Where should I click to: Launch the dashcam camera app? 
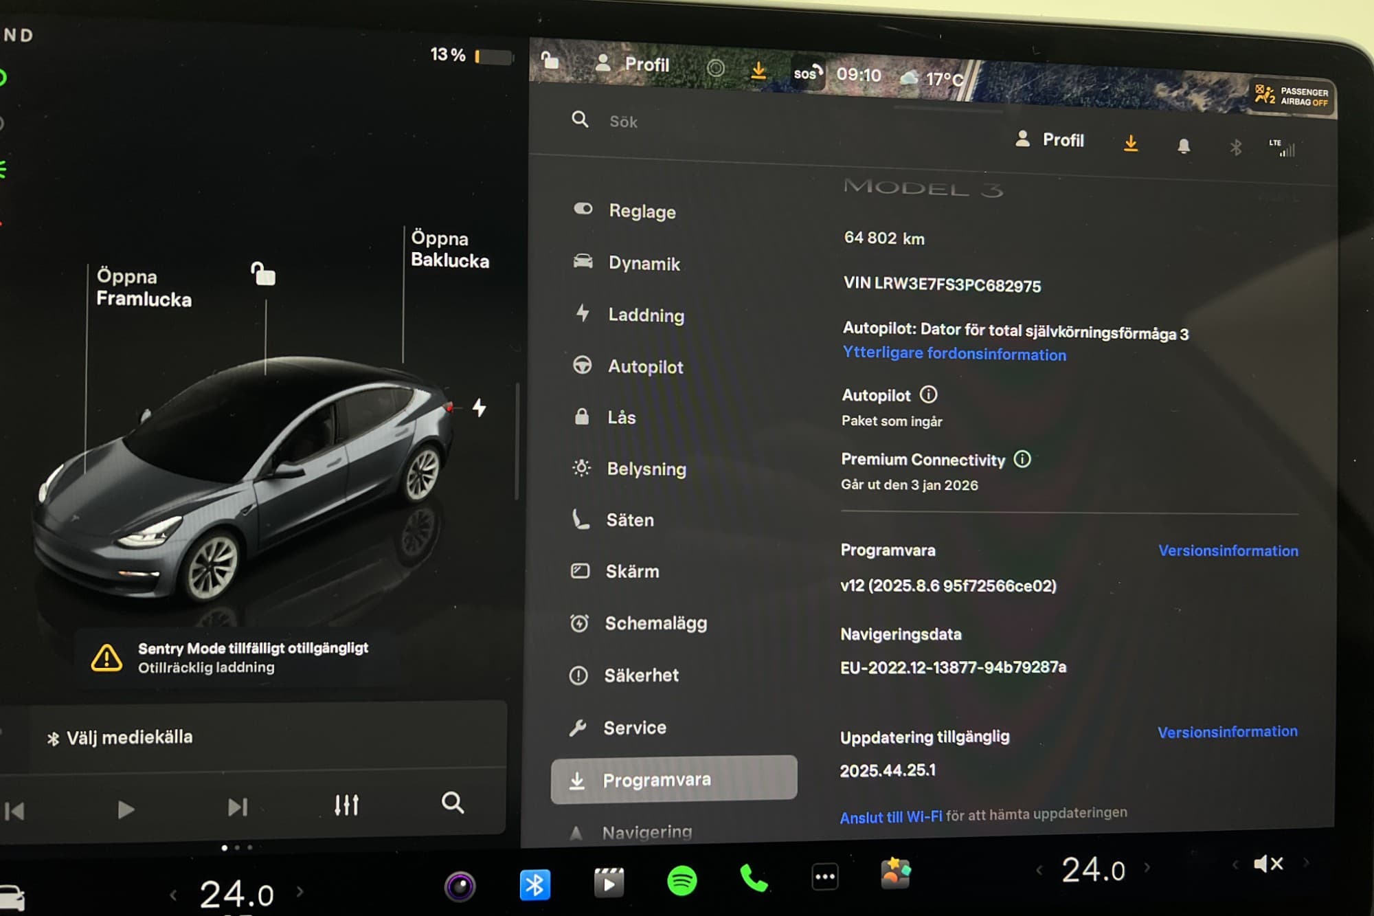[x=460, y=886]
